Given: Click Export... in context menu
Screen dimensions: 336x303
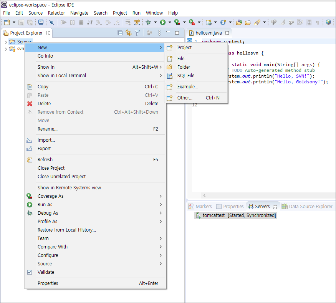Looking at the screenshot, I should pyautogui.click(x=95, y=149).
